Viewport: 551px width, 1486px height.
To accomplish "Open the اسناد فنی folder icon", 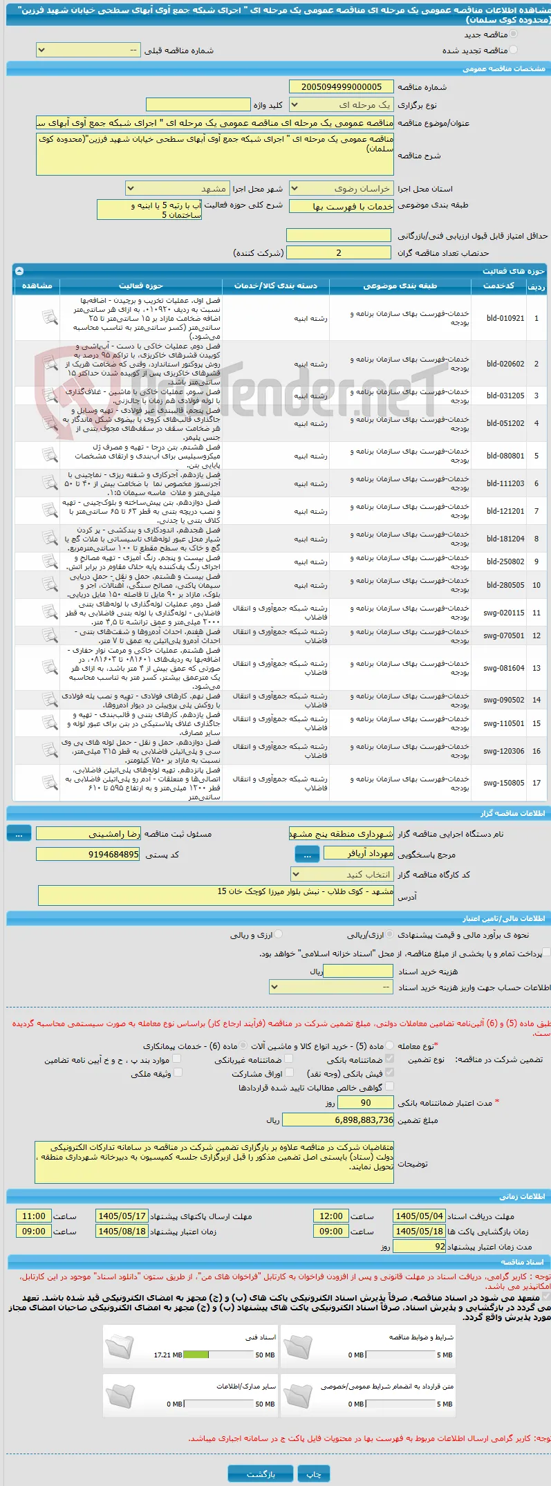I will tap(120, 1346).
